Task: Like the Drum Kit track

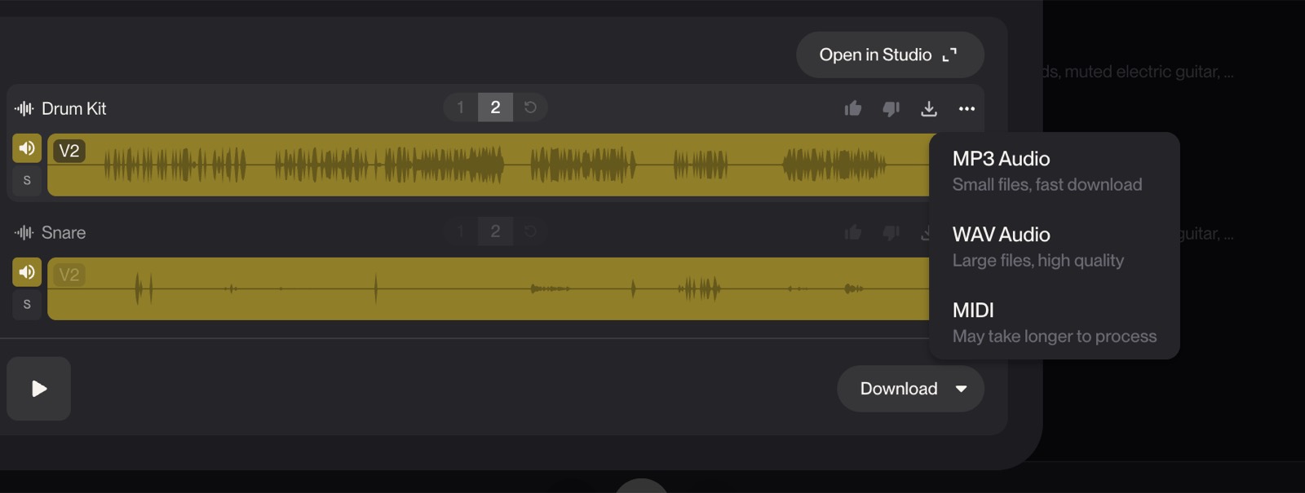Action: pos(853,108)
